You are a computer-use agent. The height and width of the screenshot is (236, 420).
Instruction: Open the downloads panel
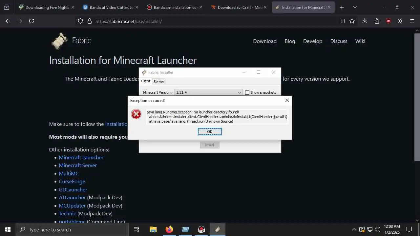click(365, 21)
